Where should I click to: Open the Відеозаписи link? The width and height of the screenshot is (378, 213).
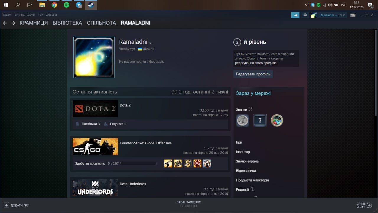pyautogui.click(x=246, y=171)
